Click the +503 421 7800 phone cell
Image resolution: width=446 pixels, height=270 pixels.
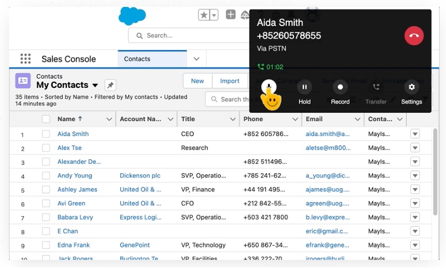point(266,217)
